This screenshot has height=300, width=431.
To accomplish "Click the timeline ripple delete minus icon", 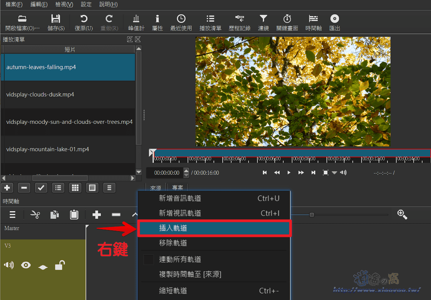I will tap(116, 215).
